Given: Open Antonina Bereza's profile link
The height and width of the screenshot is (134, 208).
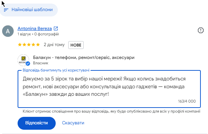Looking at the screenshot, I should point(34,29).
